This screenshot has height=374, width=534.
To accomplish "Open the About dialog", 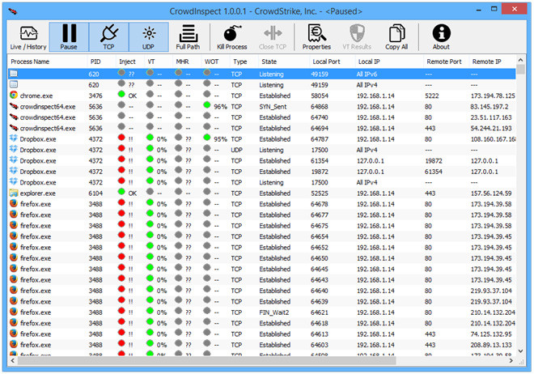I will pyautogui.click(x=442, y=37).
